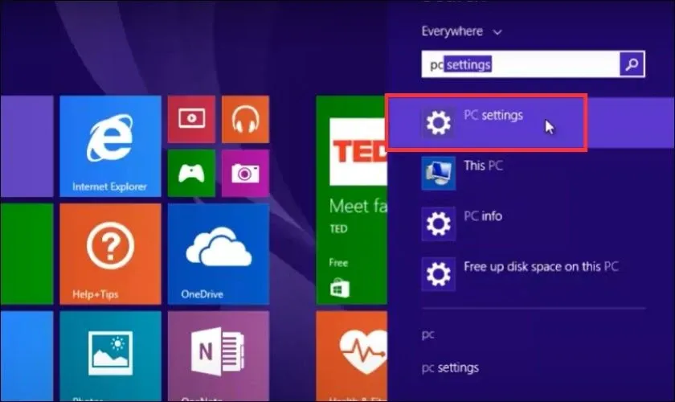
Task: Choose the 'pc settings' search suggestion
Action: coord(450,367)
